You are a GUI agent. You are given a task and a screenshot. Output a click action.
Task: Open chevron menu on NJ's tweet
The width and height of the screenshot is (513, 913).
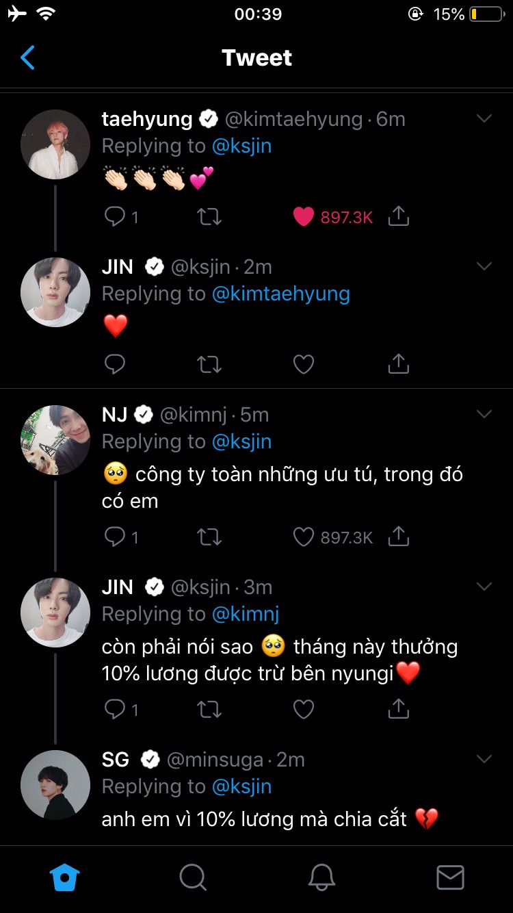click(x=484, y=415)
